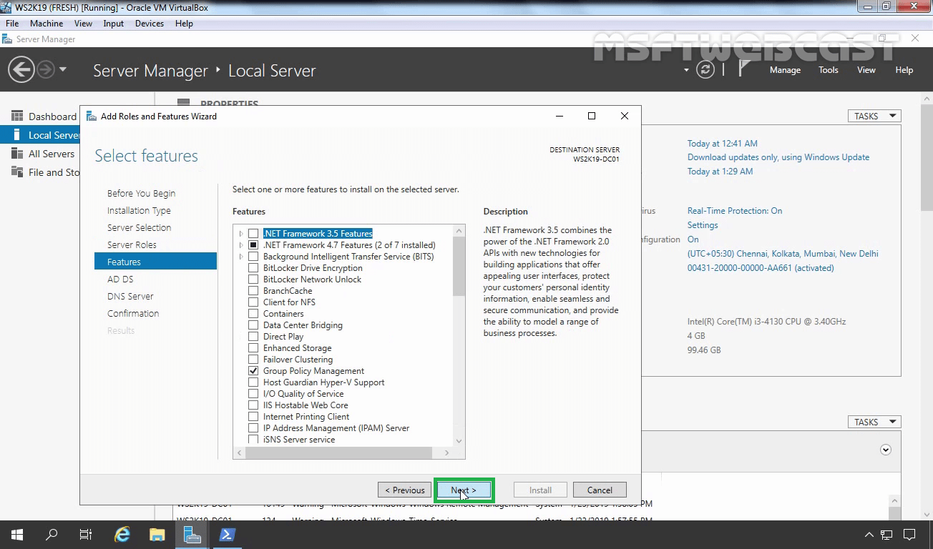Open the breadcrumb dropdown beside refresh
The height and width of the screenshot is (549, 933).
686,70
